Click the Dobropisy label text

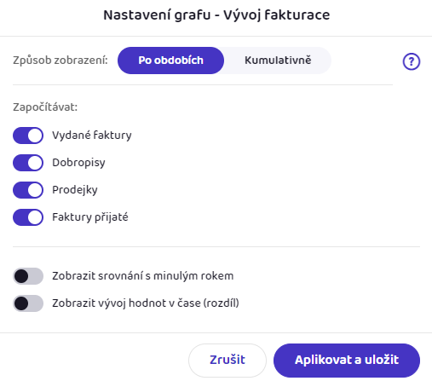(x=78, y=163)
